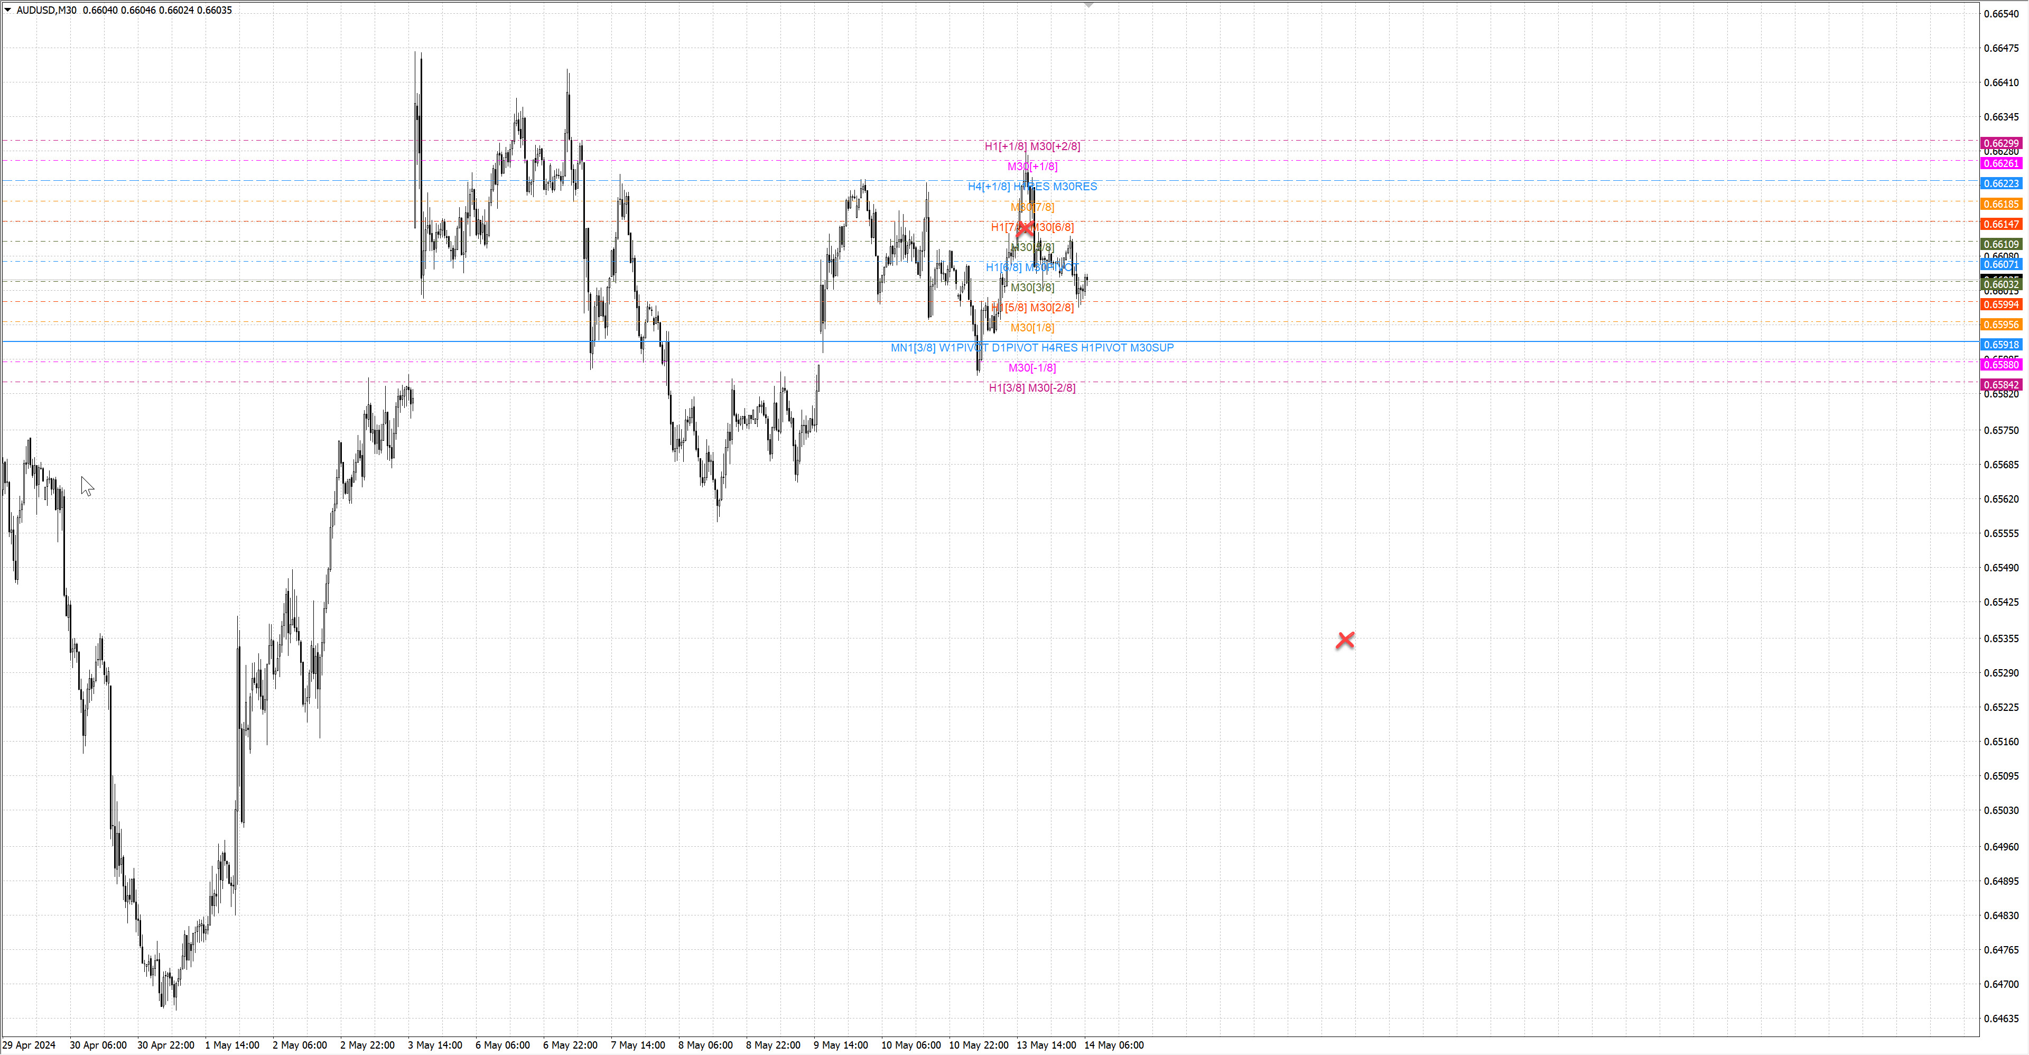Click the M30[1/8] orange level label
The width and height of the screenshot is (2029, 1055).
[x=1032, y=328]
